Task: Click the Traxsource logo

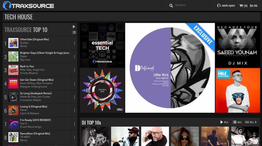Action: pyautogui.click(x=28, y=6)
